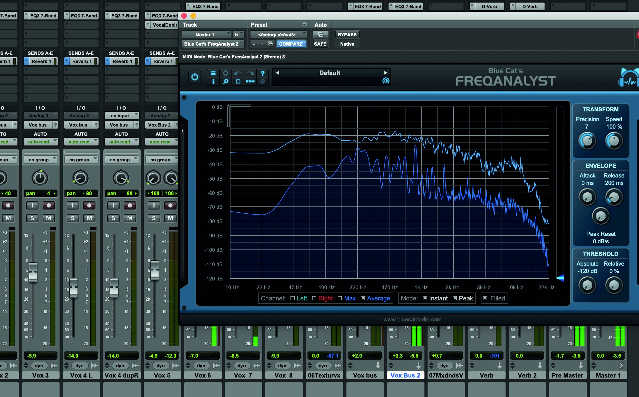Mute the Vox 4 dupR track
Screen dimensions: 639x397
click(x=130, y=218)
